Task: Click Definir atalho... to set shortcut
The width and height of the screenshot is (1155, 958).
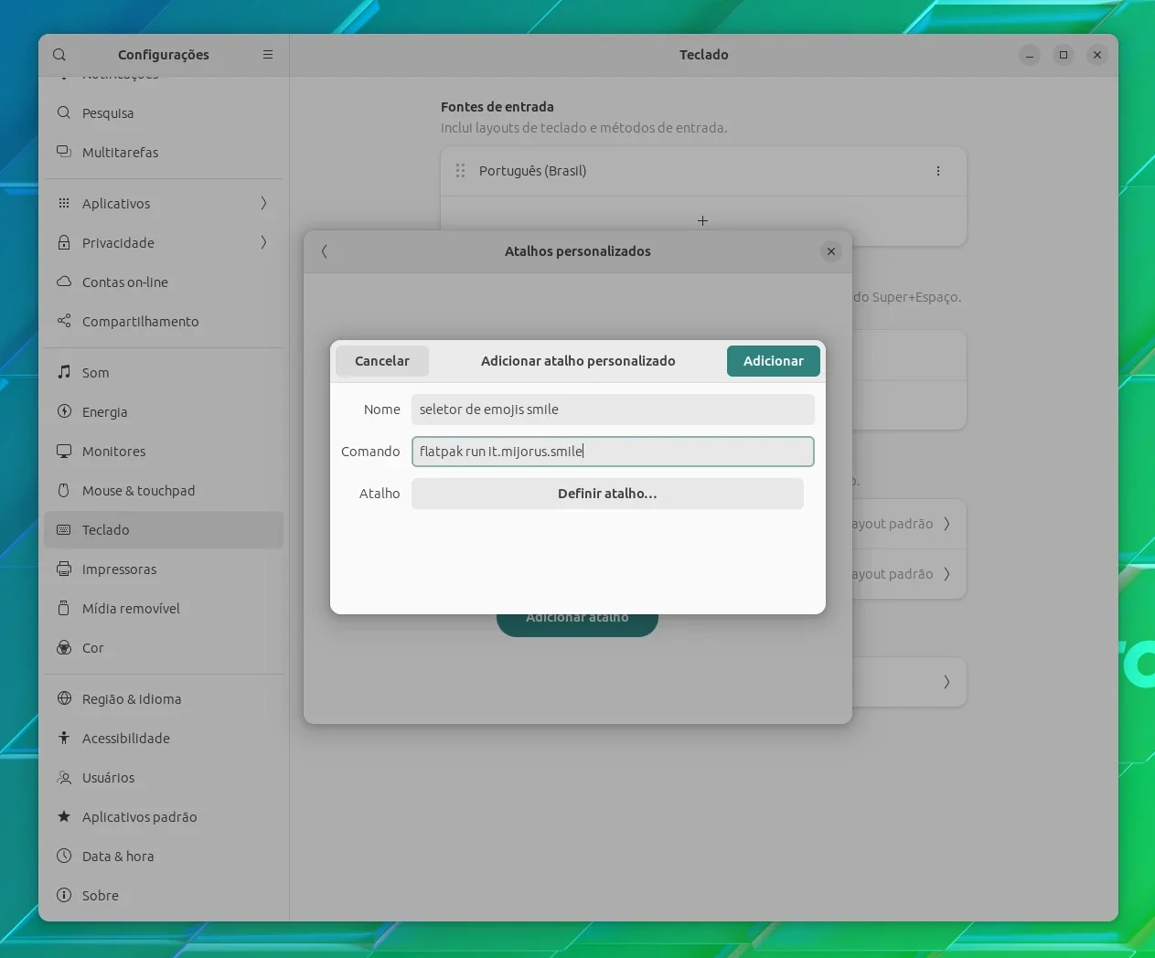Action: [607, 494]
